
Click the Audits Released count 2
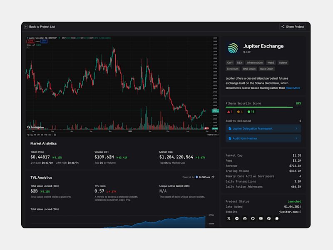[x=300, y=121]
